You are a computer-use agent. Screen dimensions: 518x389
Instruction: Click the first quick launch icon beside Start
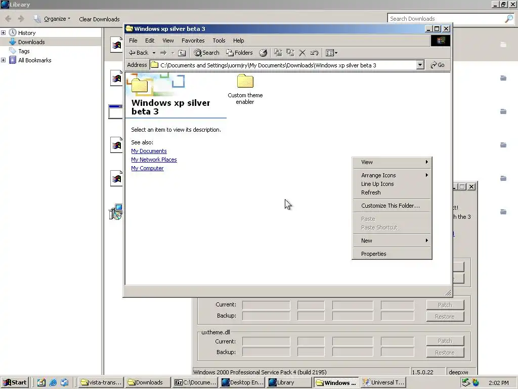point(41,383)
